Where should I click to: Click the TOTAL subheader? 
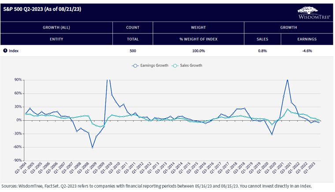[133, 39]
